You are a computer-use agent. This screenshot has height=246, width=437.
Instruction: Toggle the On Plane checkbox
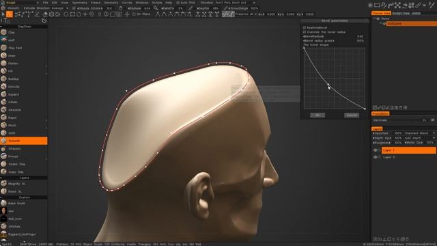point(134,14)
